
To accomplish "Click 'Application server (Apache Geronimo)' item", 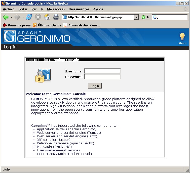I will point(67,129).
